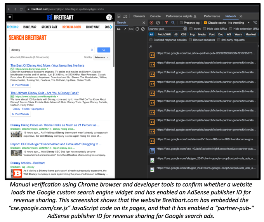
Task: Check Hide extension URLs checkbox
Action: coord(231,29)
